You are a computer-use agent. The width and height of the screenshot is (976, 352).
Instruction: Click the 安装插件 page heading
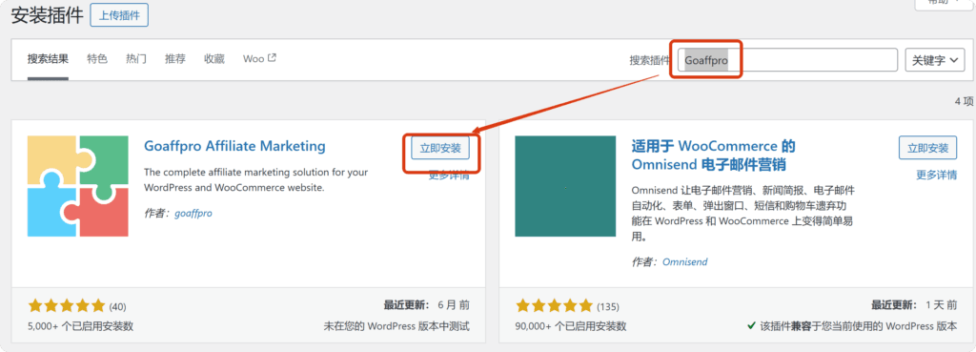tap(48, 15)
